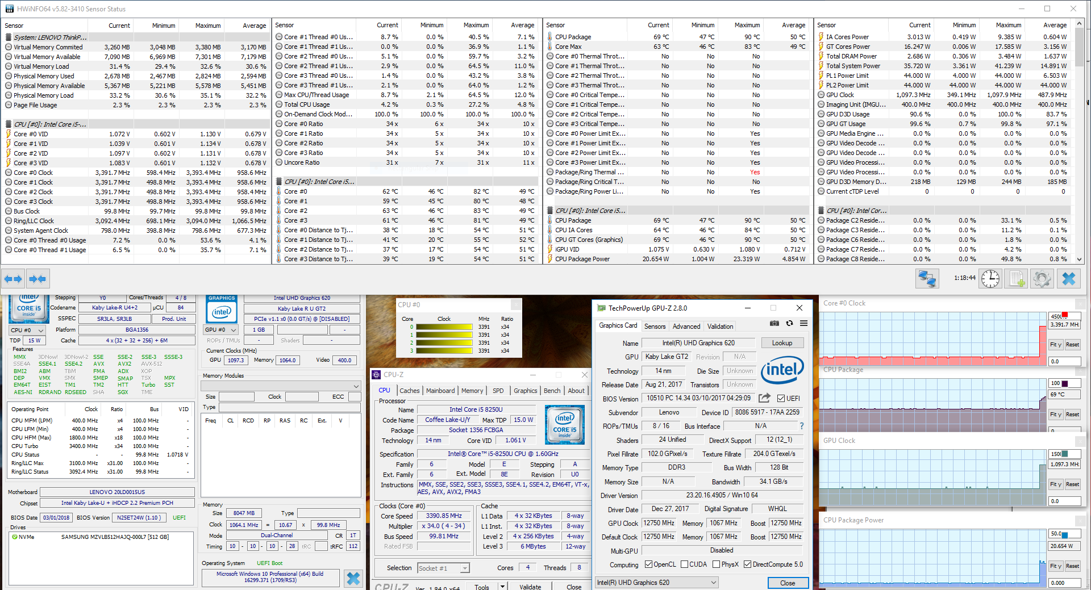1091x590 pixels.
Task: Pick the red color swatch on Core #0 Clock graph
Action: [1065, 315]
